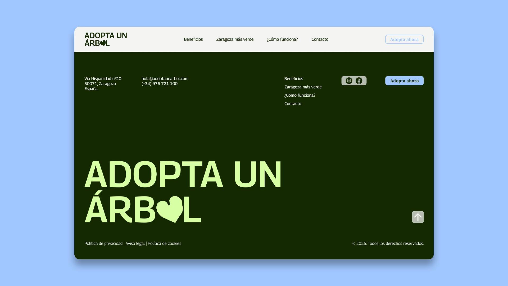Select Contacto in the footer link list
The height and width of the screenshot is (286, 508).
pos(293,104)
